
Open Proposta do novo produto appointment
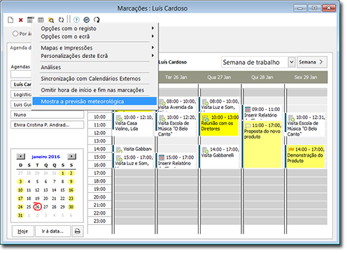(x=262, y=144)
